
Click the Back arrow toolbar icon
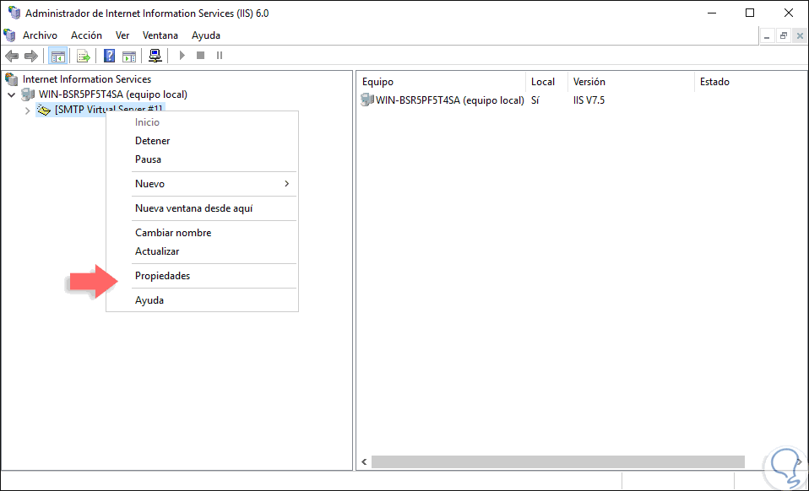tap(12, 56)
